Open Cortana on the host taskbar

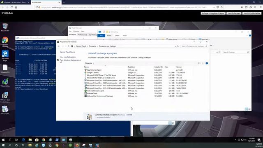[16, 145]
